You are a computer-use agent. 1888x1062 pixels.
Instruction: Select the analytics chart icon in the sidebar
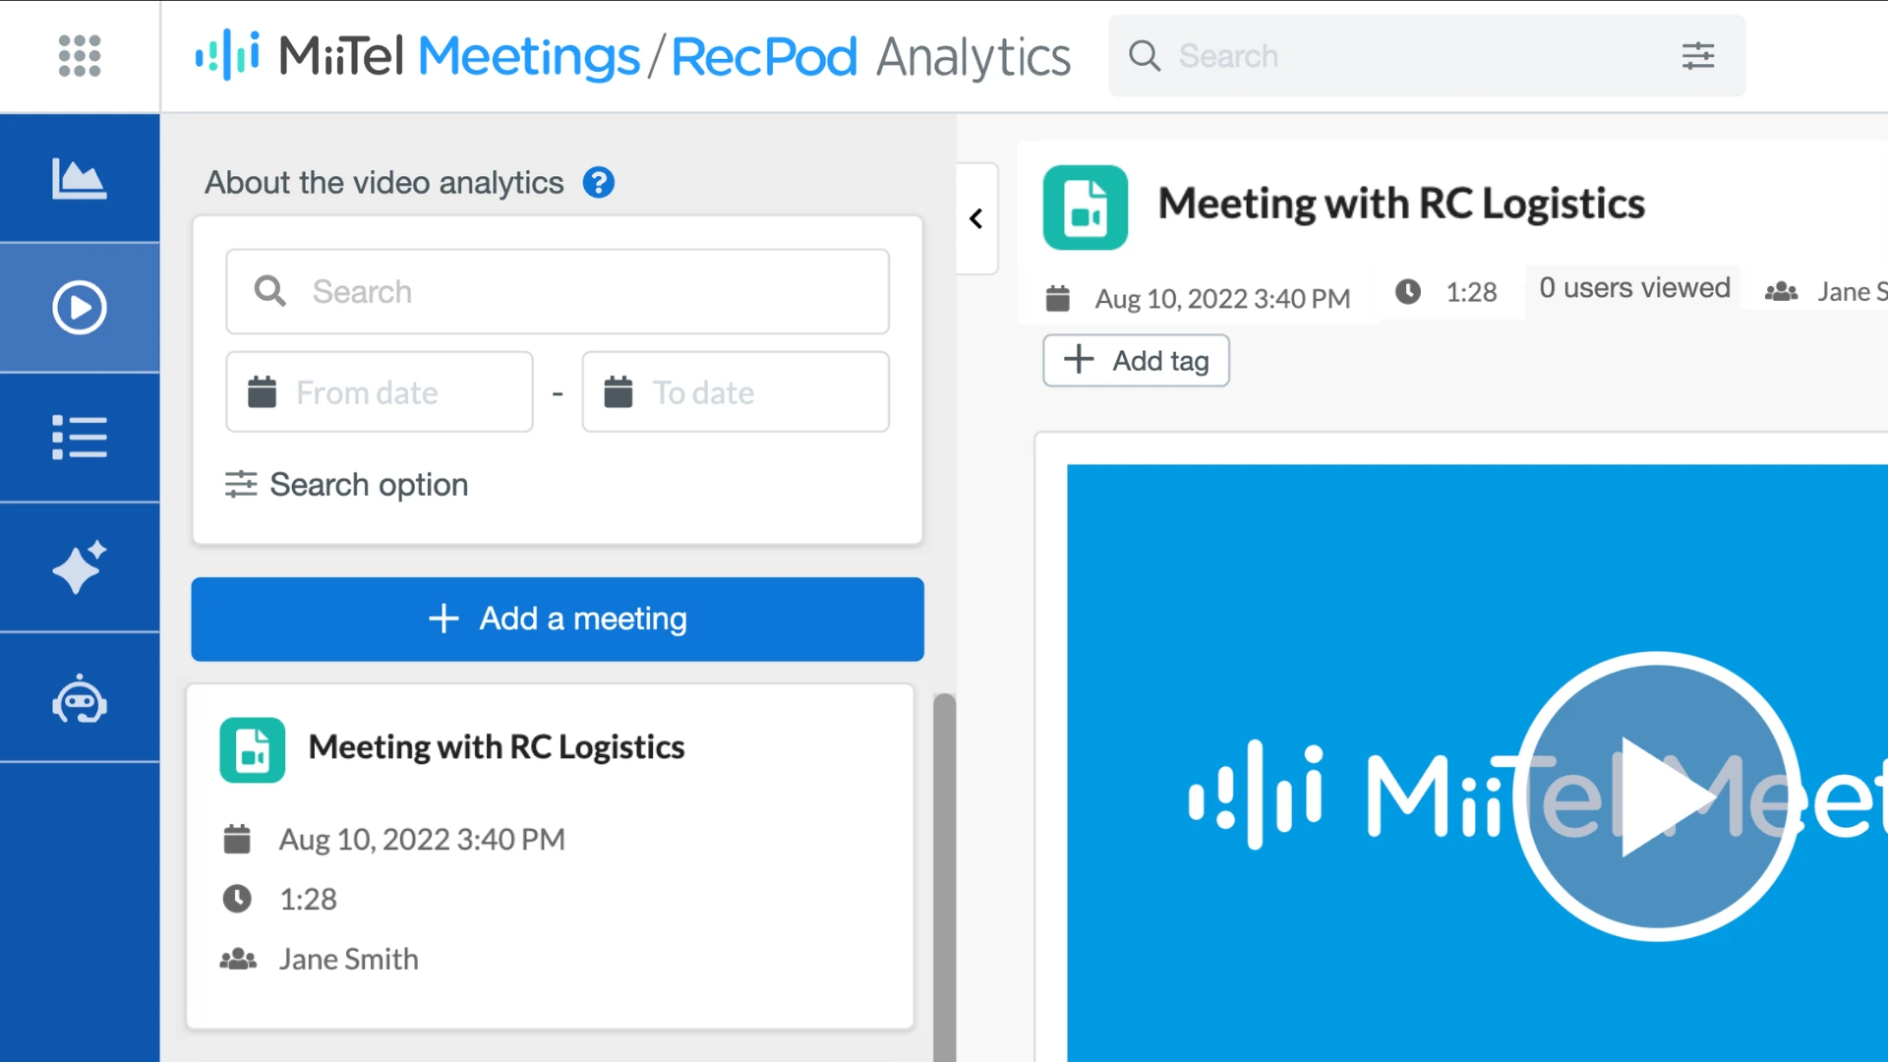coord(80,178)
